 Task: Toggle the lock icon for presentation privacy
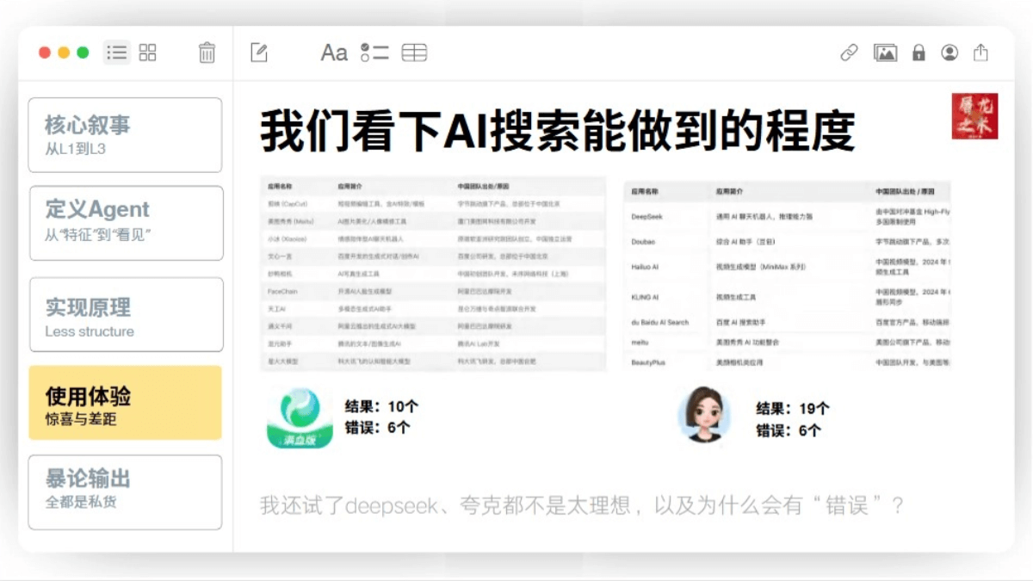[918, 53]
